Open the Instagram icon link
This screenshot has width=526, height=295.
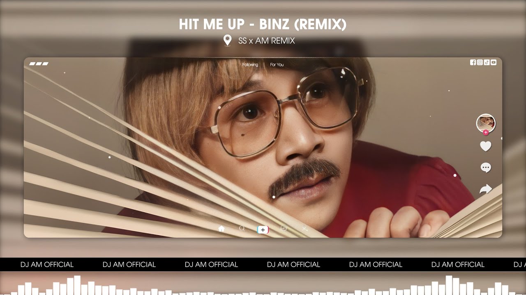(480, 62)
